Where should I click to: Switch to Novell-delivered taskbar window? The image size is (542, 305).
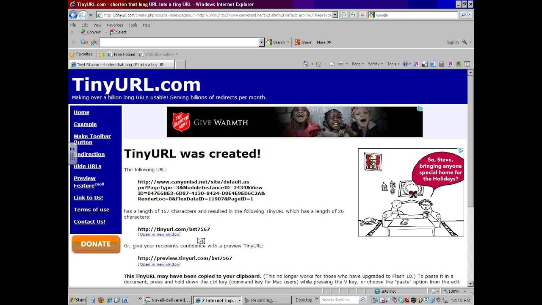(168, 300)
